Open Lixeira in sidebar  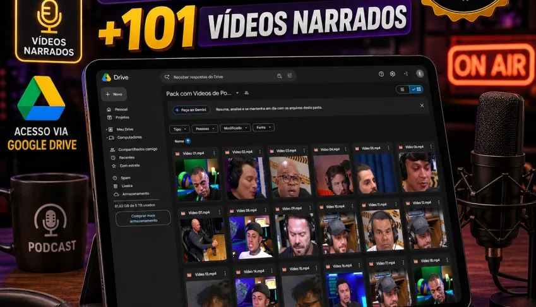click(x=123, y=186)
